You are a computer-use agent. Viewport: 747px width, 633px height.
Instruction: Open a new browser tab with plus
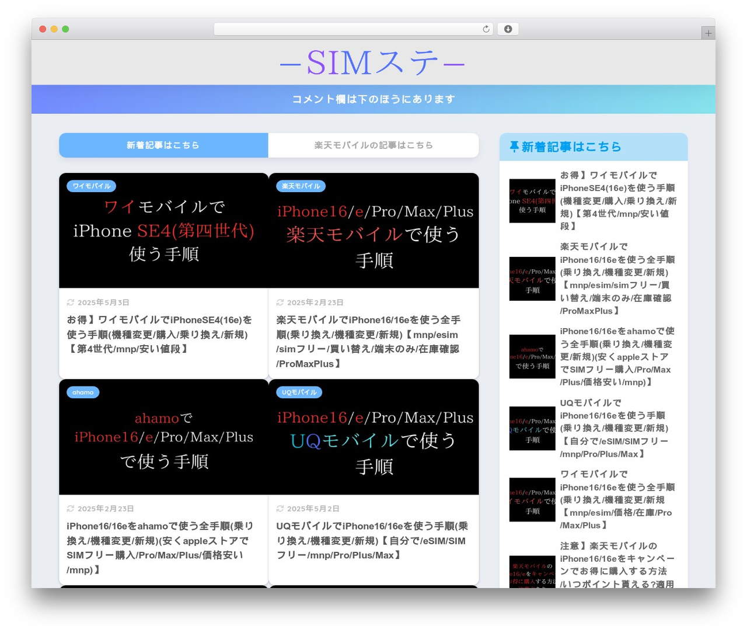[x=708, y=33]
